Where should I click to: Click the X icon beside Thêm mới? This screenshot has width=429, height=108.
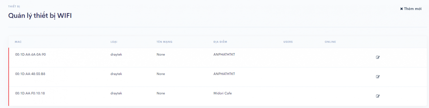click(401, 9)
